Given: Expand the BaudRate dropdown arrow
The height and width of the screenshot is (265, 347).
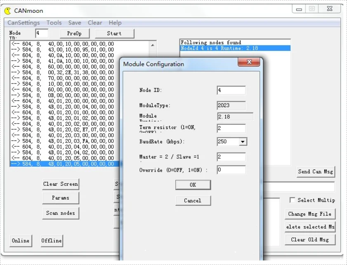Looking at the screenshot, I should click(x=243, y=142).
